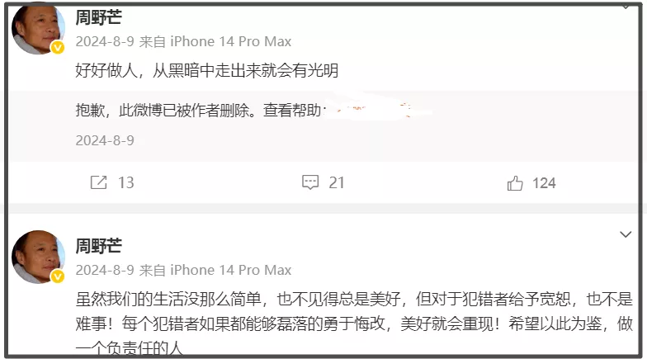
Task: Click the 2024-8-9 date under the deleted repost
Action: tap(105, 140)
